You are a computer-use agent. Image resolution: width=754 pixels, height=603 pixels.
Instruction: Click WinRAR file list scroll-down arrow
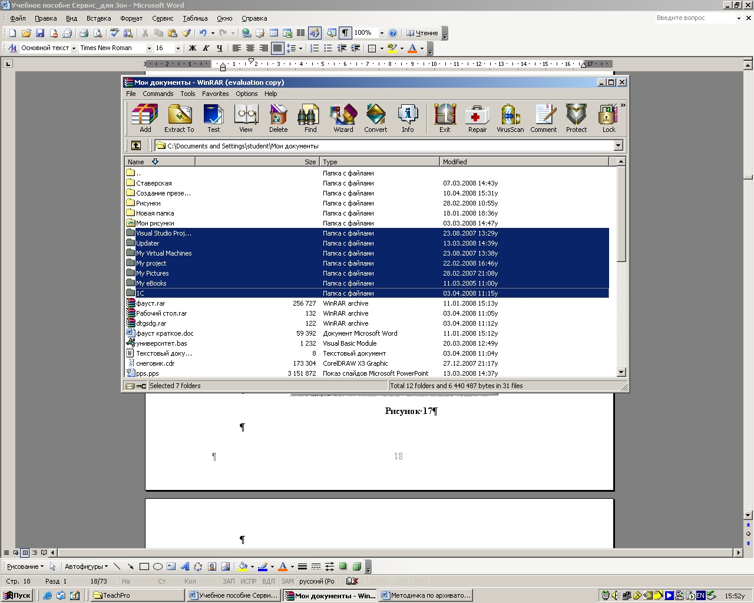pos(621,372)
